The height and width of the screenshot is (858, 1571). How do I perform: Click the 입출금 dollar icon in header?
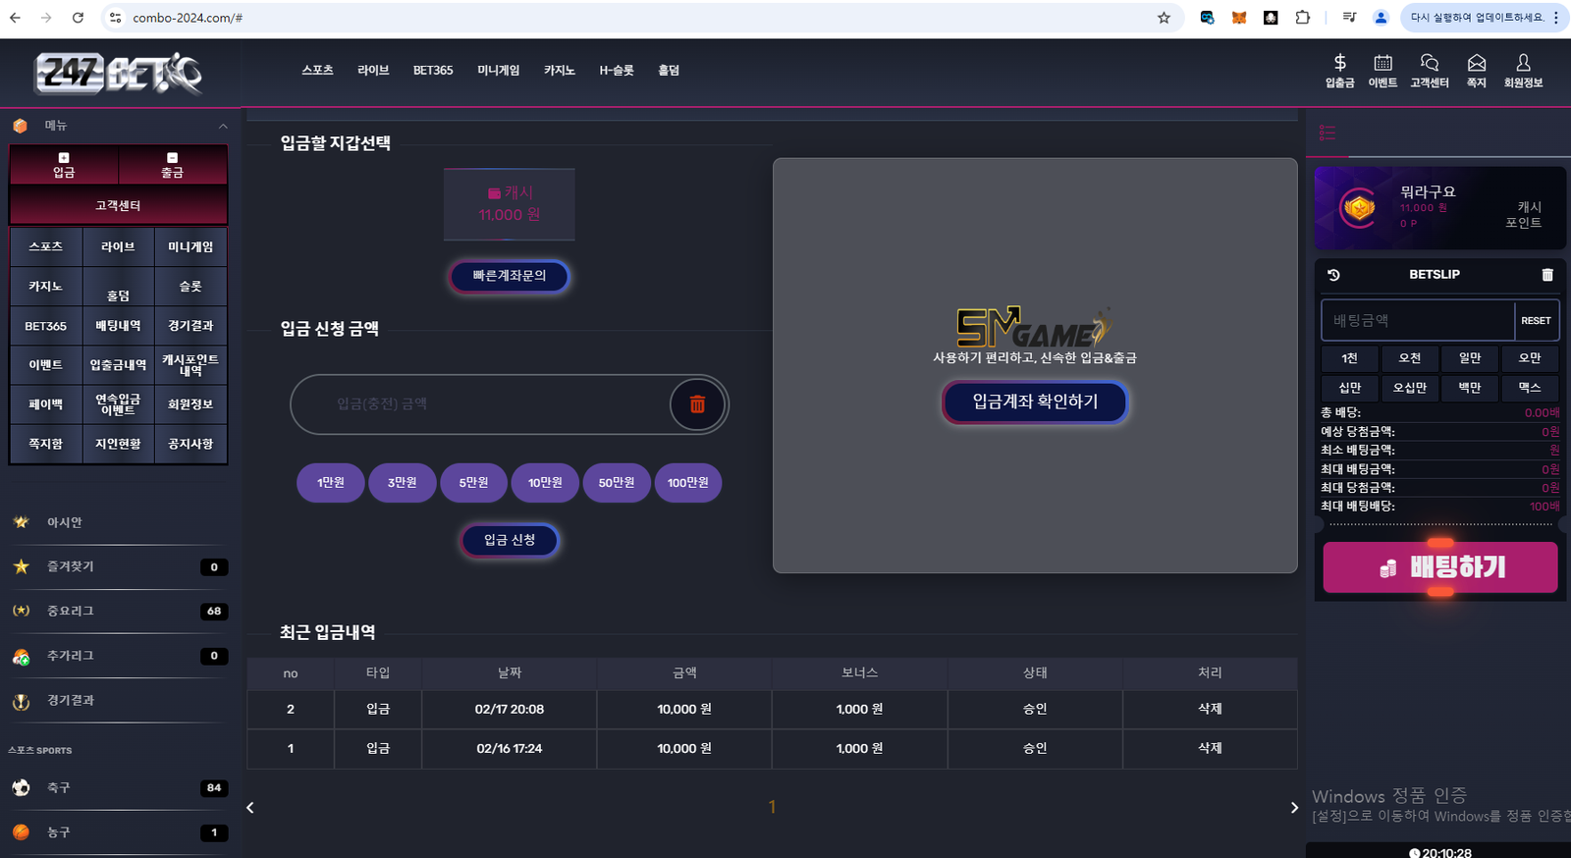coord(1339,65)
